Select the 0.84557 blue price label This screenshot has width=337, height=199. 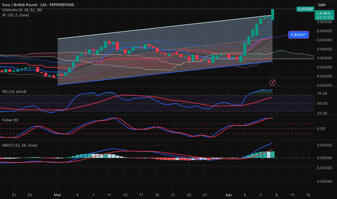point(298,35)
